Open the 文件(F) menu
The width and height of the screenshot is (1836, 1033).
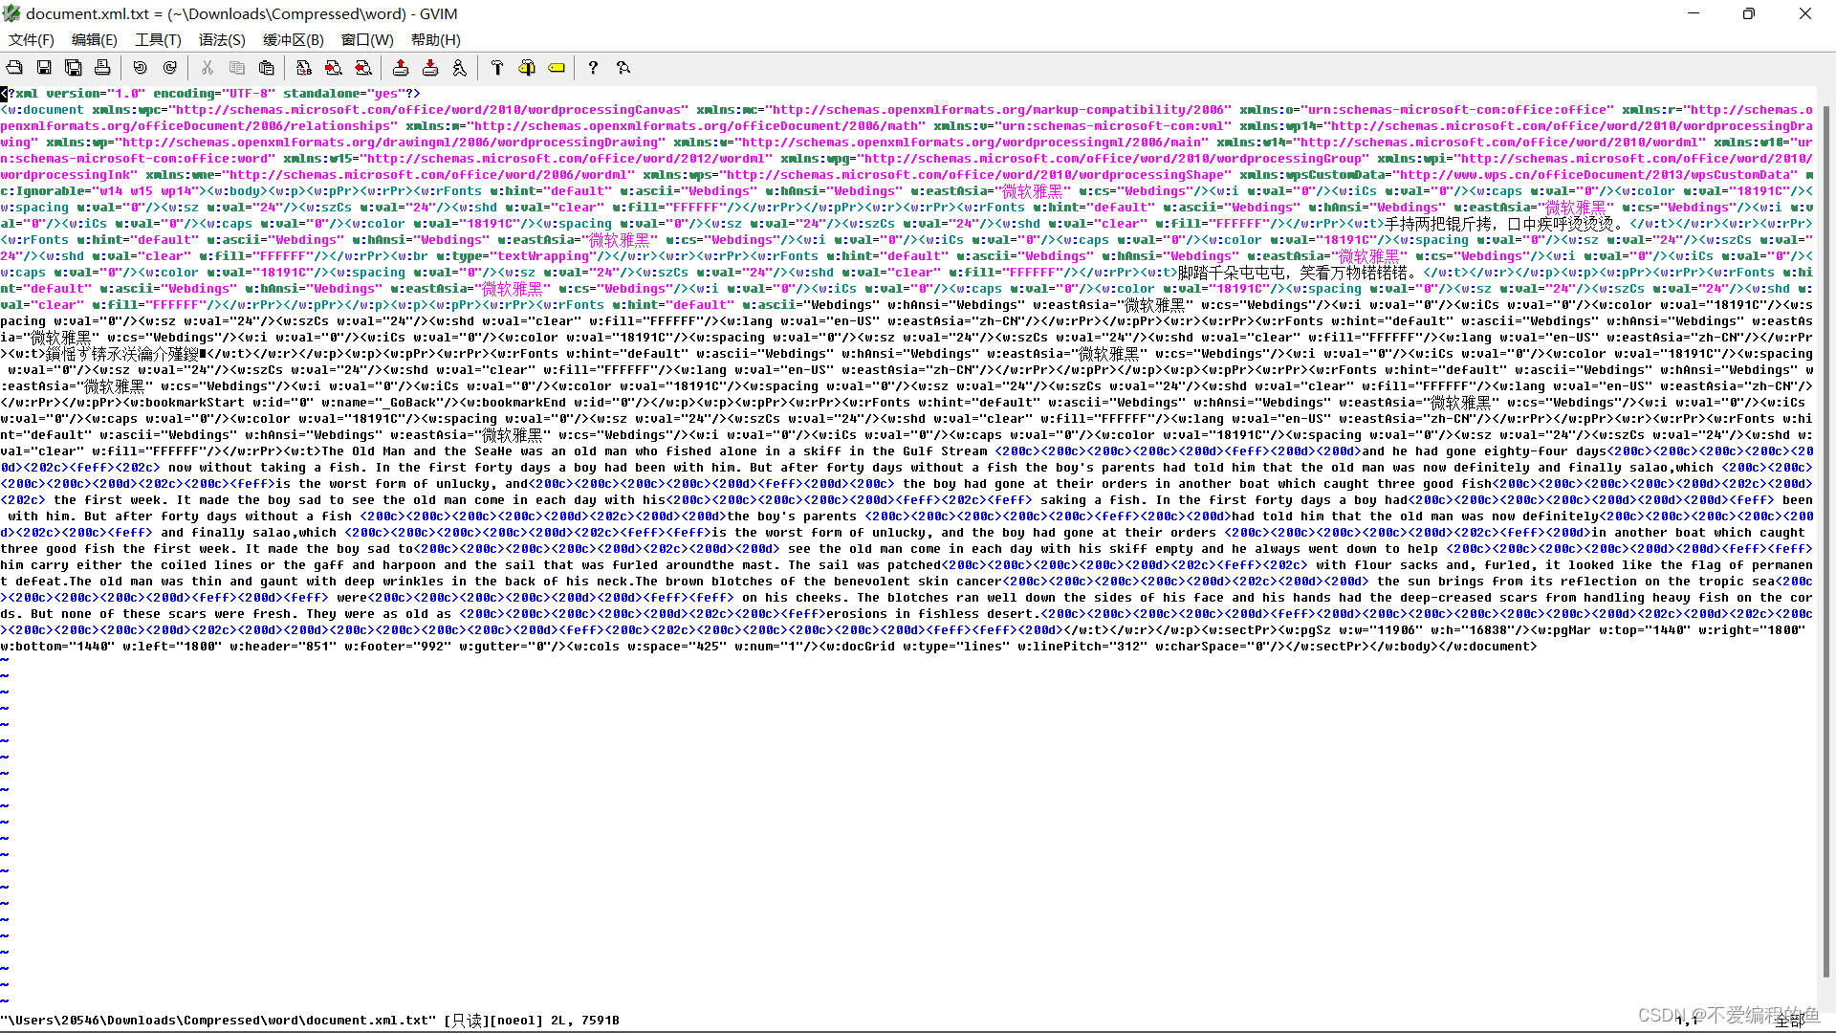(x=31, y=40)
